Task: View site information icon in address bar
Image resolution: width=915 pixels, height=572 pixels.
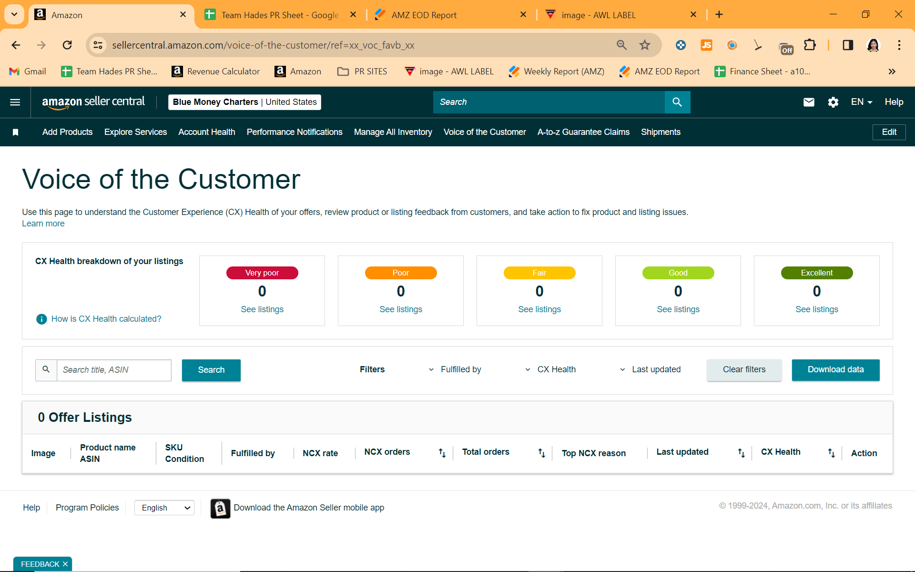Action: [98, 45]
